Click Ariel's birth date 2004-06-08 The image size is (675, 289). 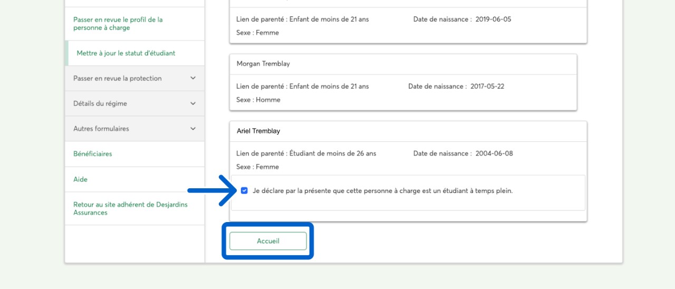pos(494,153)
